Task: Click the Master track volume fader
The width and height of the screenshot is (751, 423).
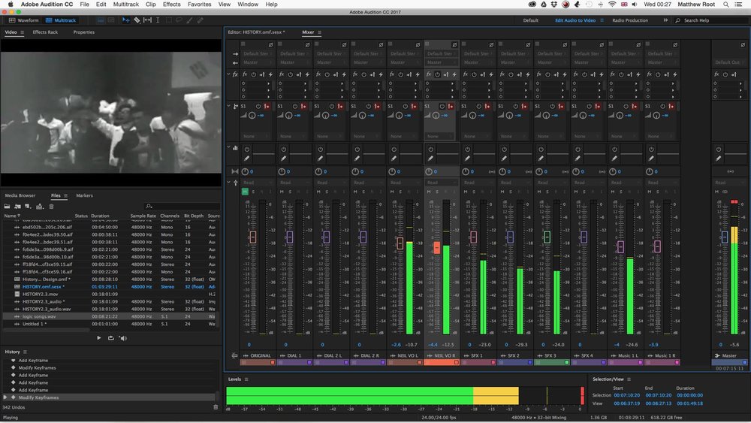Action: point(724,237)
